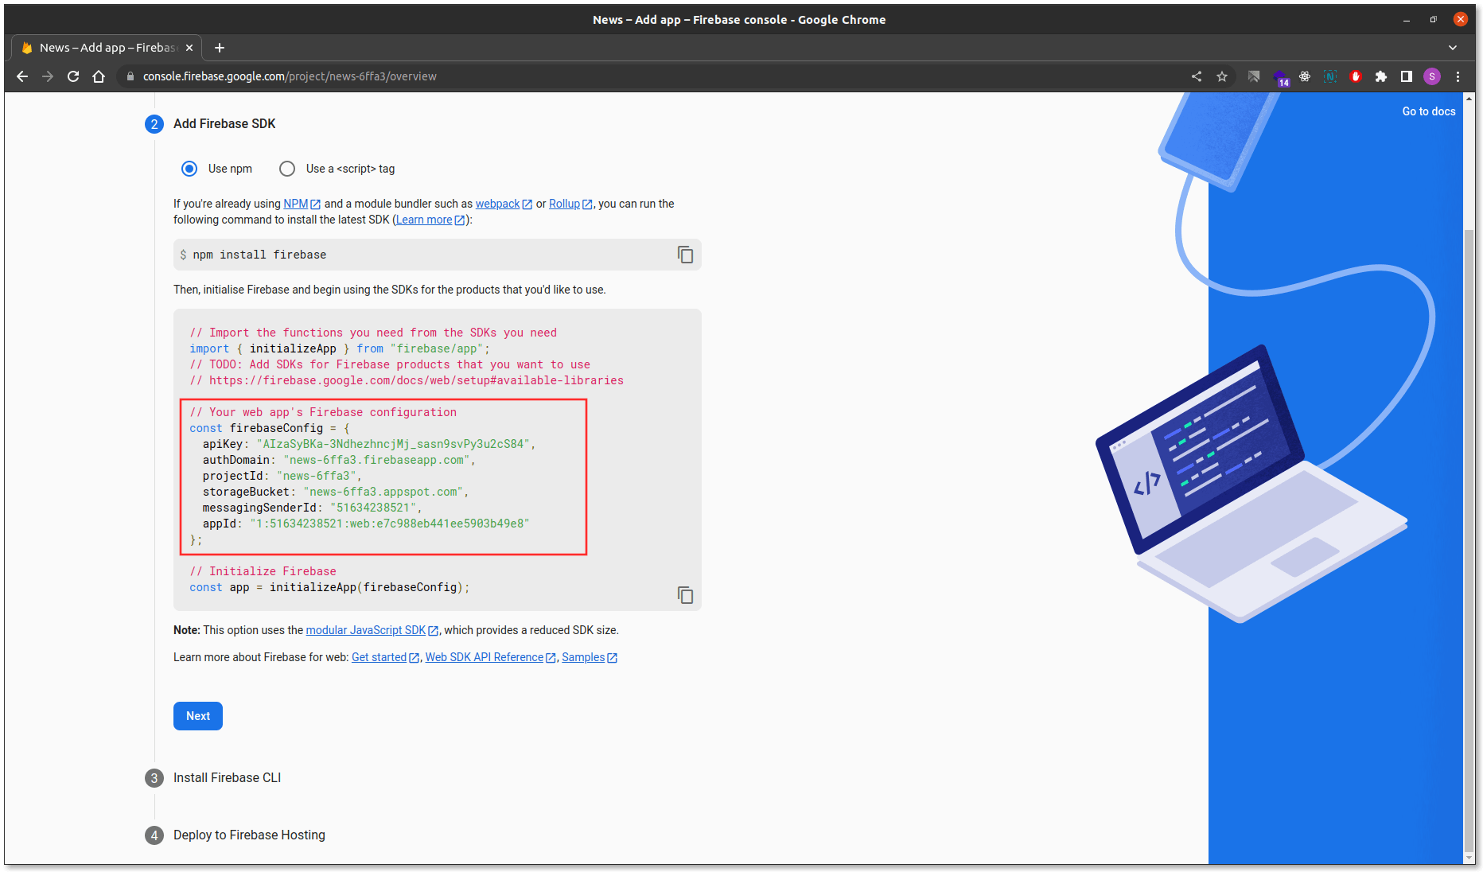This screenshot has height=872, width=1483.
Task: Expand the Deploy to Firebase Hosting step
Action: click(x=249, y=835)
